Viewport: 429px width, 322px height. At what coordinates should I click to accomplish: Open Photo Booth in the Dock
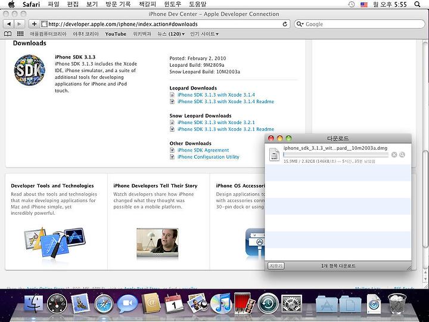pyautogui.click(x=245, y=303)
